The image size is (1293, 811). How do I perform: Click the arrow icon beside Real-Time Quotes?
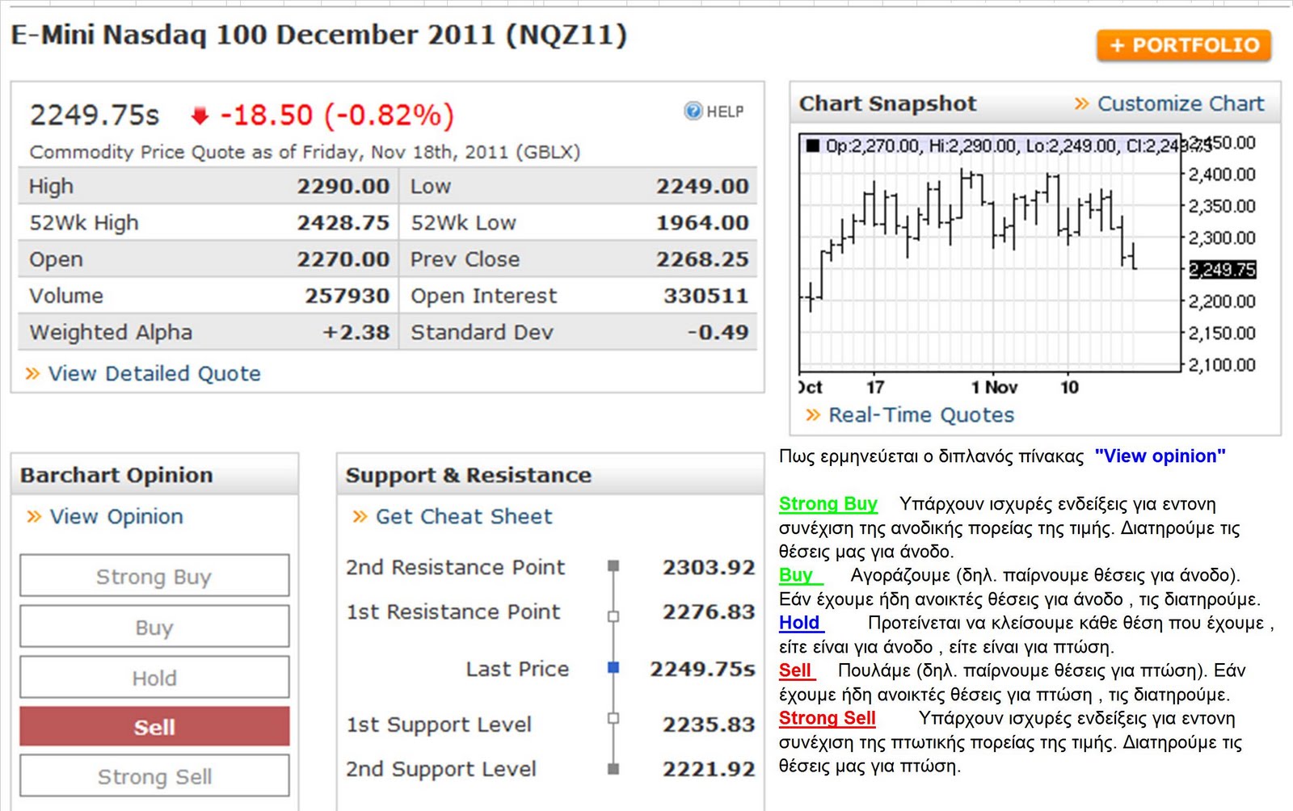813,415
